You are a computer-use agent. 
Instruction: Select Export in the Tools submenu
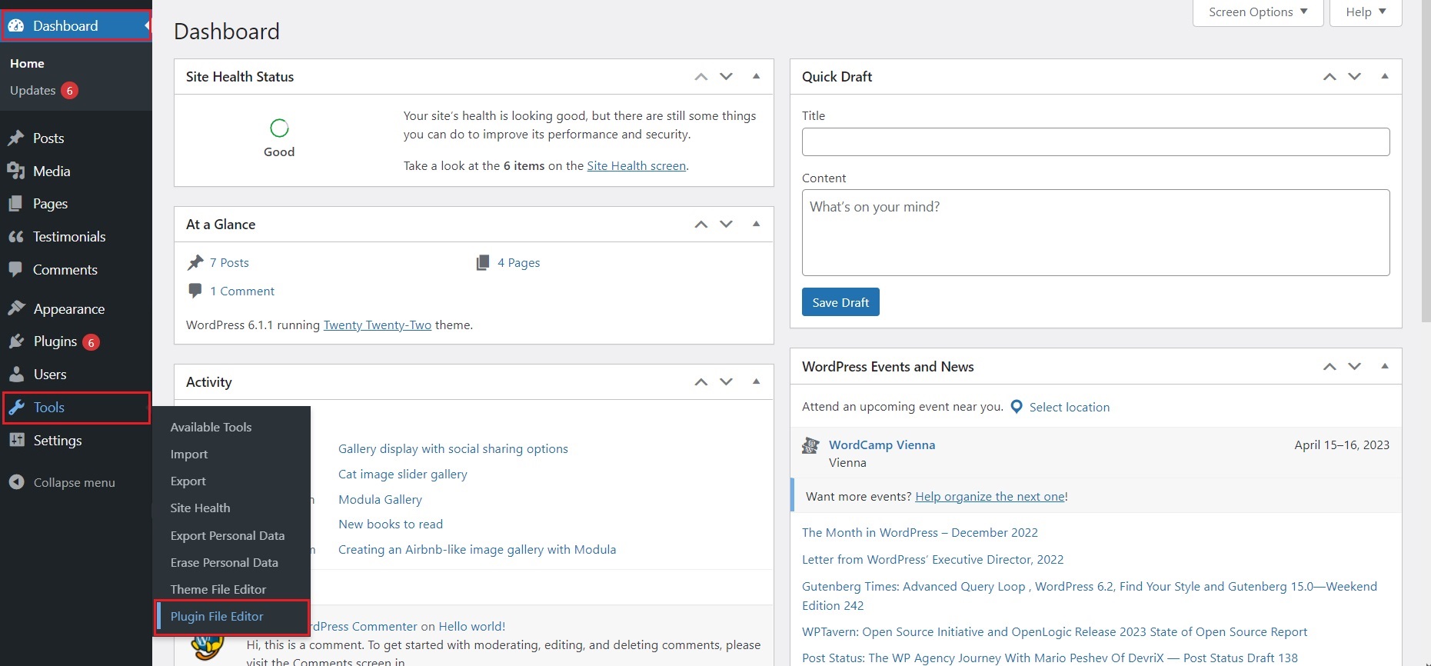pyautogui.click(x=188, y=481)
